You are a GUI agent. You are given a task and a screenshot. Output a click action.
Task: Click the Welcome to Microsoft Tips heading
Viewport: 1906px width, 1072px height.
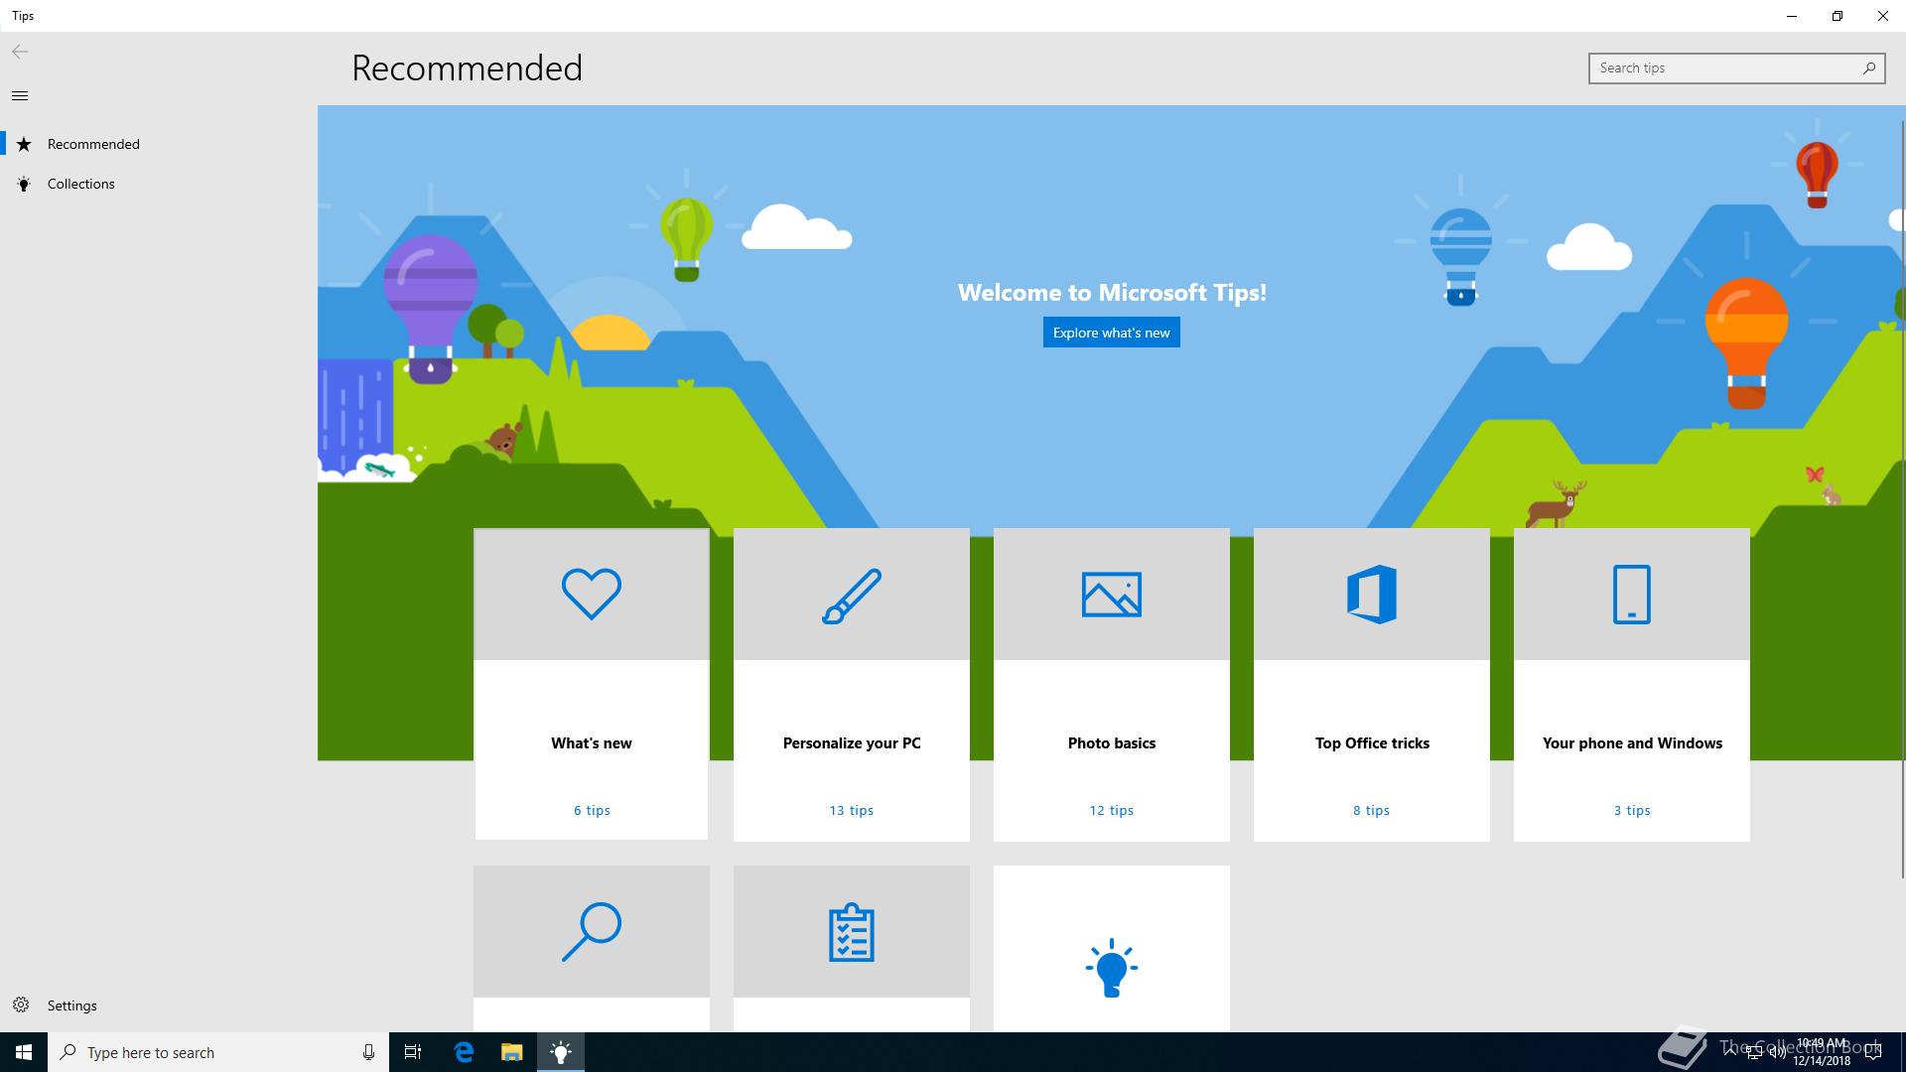coord(1112,293)
